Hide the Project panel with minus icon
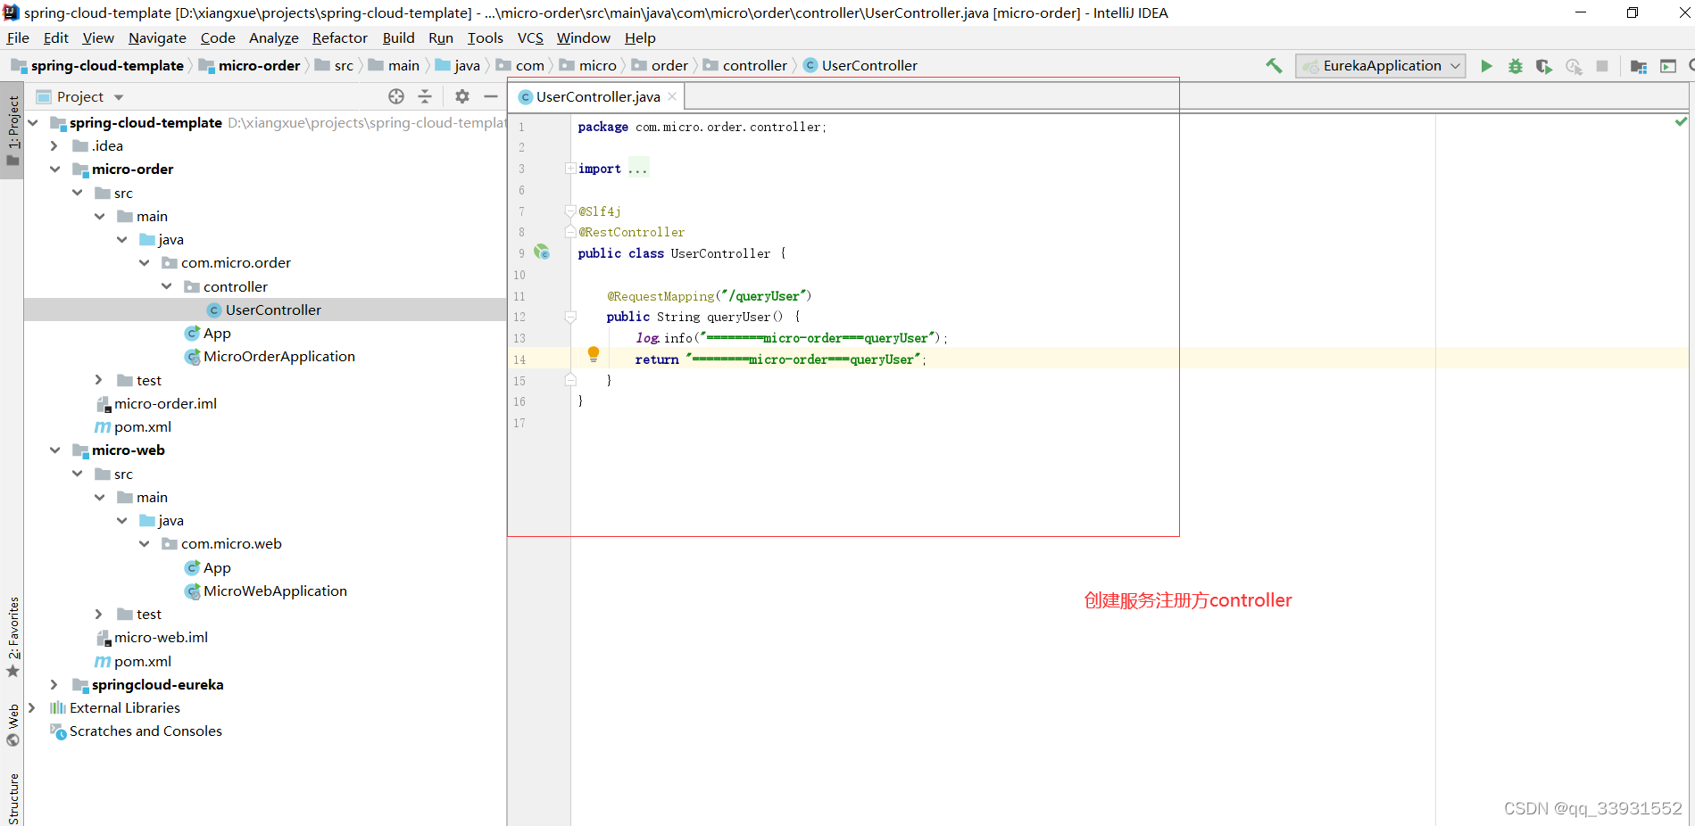Screen dimensions: 1695x826 (x=491, y=96)
